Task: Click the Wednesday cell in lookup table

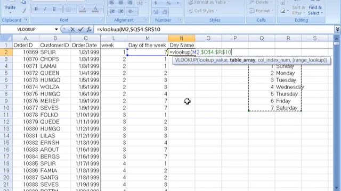Action: [x=288, y=87]
